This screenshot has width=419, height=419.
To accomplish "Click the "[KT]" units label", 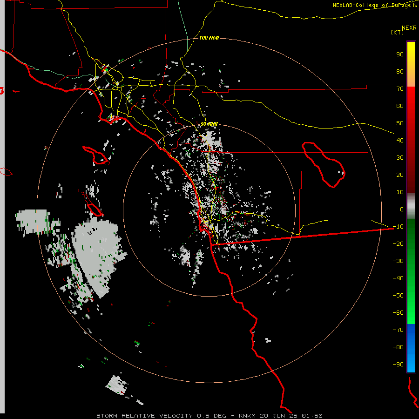I will [397, 32].
